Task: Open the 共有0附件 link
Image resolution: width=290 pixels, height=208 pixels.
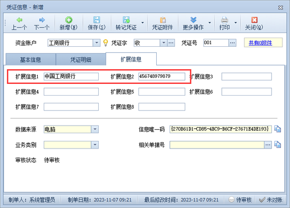Action: pyautogui.click(x=260, y=43)
